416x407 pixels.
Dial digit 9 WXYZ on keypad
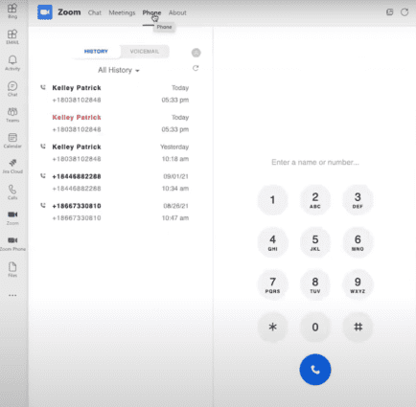[x=358, y=285]
